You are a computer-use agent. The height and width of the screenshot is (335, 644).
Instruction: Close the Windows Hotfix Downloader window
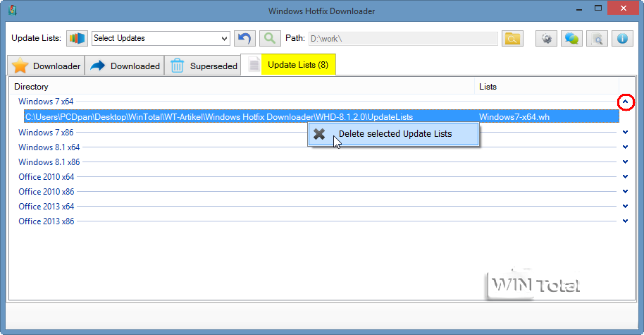[623, 8]
